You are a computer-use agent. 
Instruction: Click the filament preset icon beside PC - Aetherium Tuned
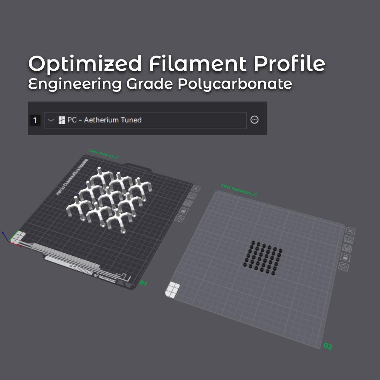[62, 120]
